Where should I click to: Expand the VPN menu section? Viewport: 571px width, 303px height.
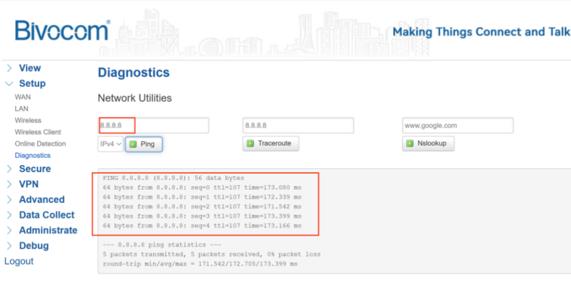click(28, 184)
